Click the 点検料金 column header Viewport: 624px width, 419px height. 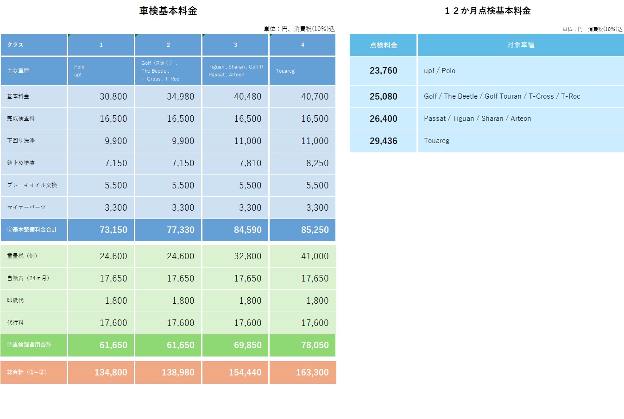point(383,45)
